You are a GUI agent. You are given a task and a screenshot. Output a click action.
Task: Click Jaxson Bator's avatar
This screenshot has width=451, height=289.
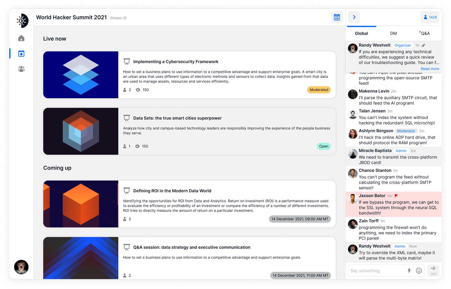(353, 199)
